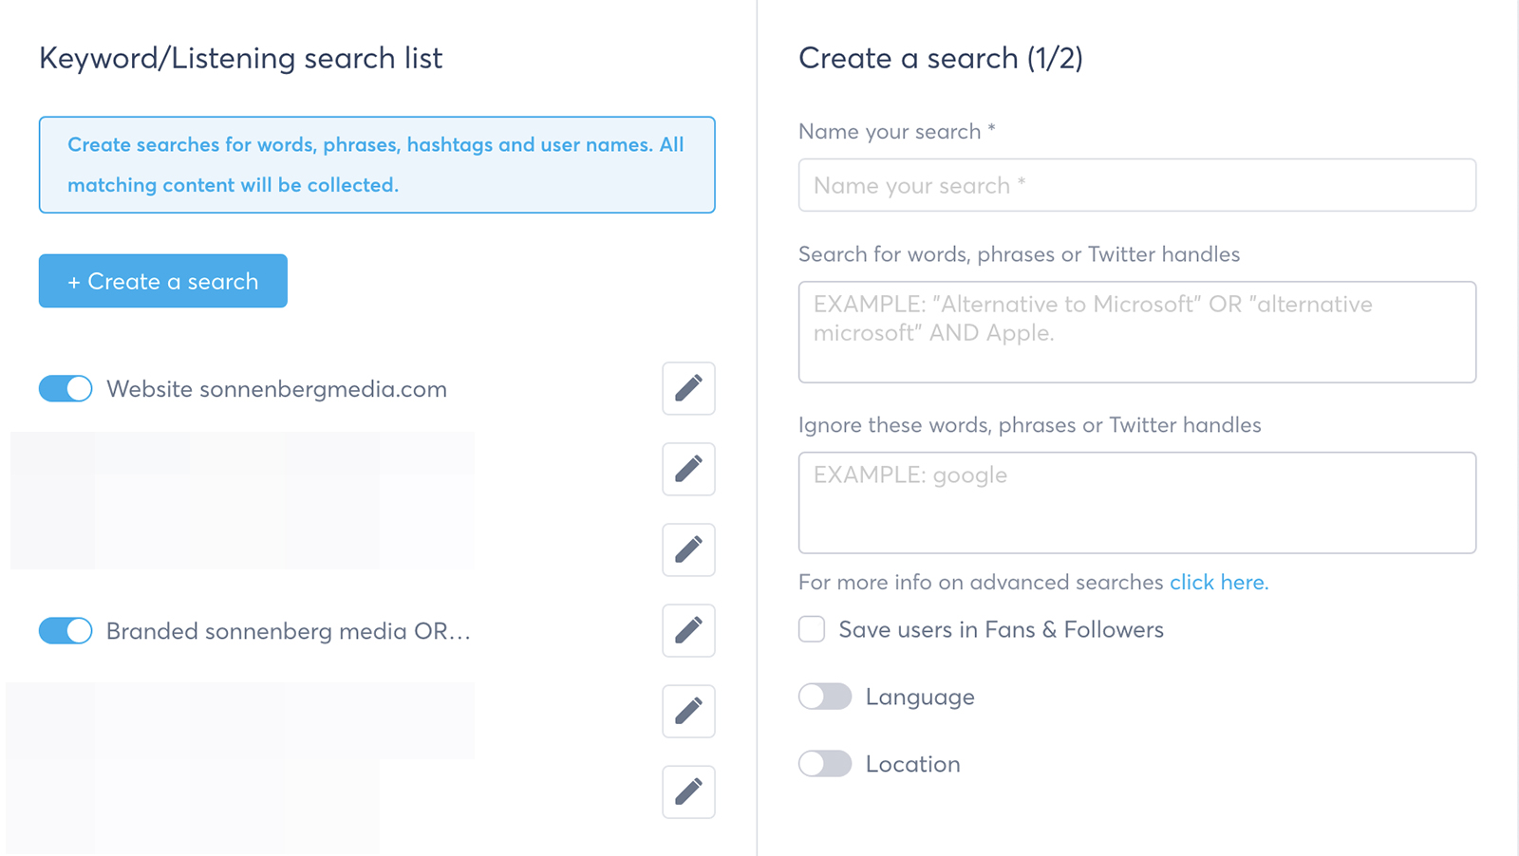Enable the Location filter toggle
The image size is (1519, 856).
tap(825, 764)
